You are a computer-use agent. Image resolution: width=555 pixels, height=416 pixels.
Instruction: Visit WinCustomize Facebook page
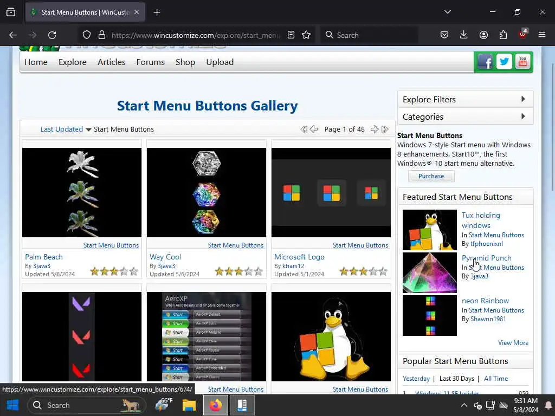tap(485, 62)
